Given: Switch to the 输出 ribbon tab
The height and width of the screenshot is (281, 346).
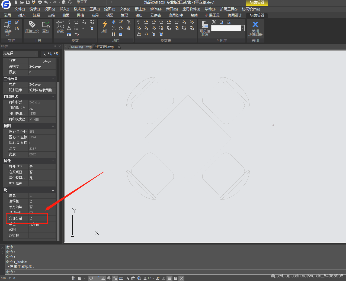Looking at the screenshot, I should coord(139,15).
